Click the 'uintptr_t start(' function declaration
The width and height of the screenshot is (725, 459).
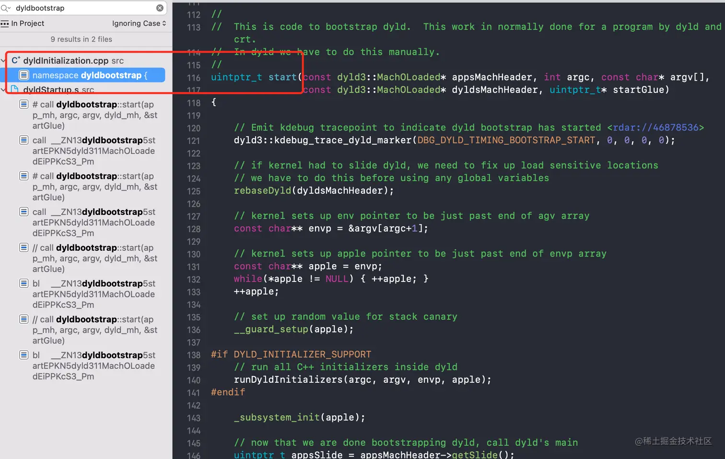pyautogui.click(x=257, y=77)
